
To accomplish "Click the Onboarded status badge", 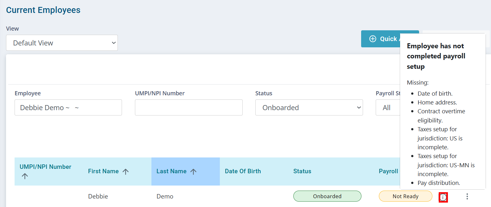I will pyautogui.click(x=327, y=196).
